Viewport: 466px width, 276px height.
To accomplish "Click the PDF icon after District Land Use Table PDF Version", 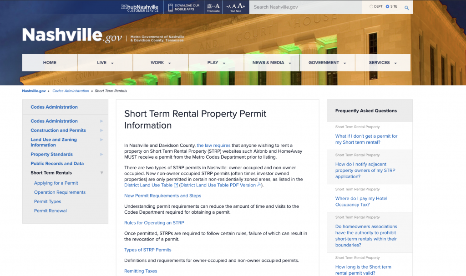I will (259, 185).
